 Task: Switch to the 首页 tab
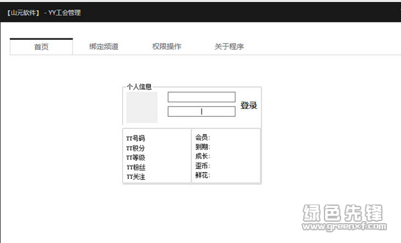(41, 46)
